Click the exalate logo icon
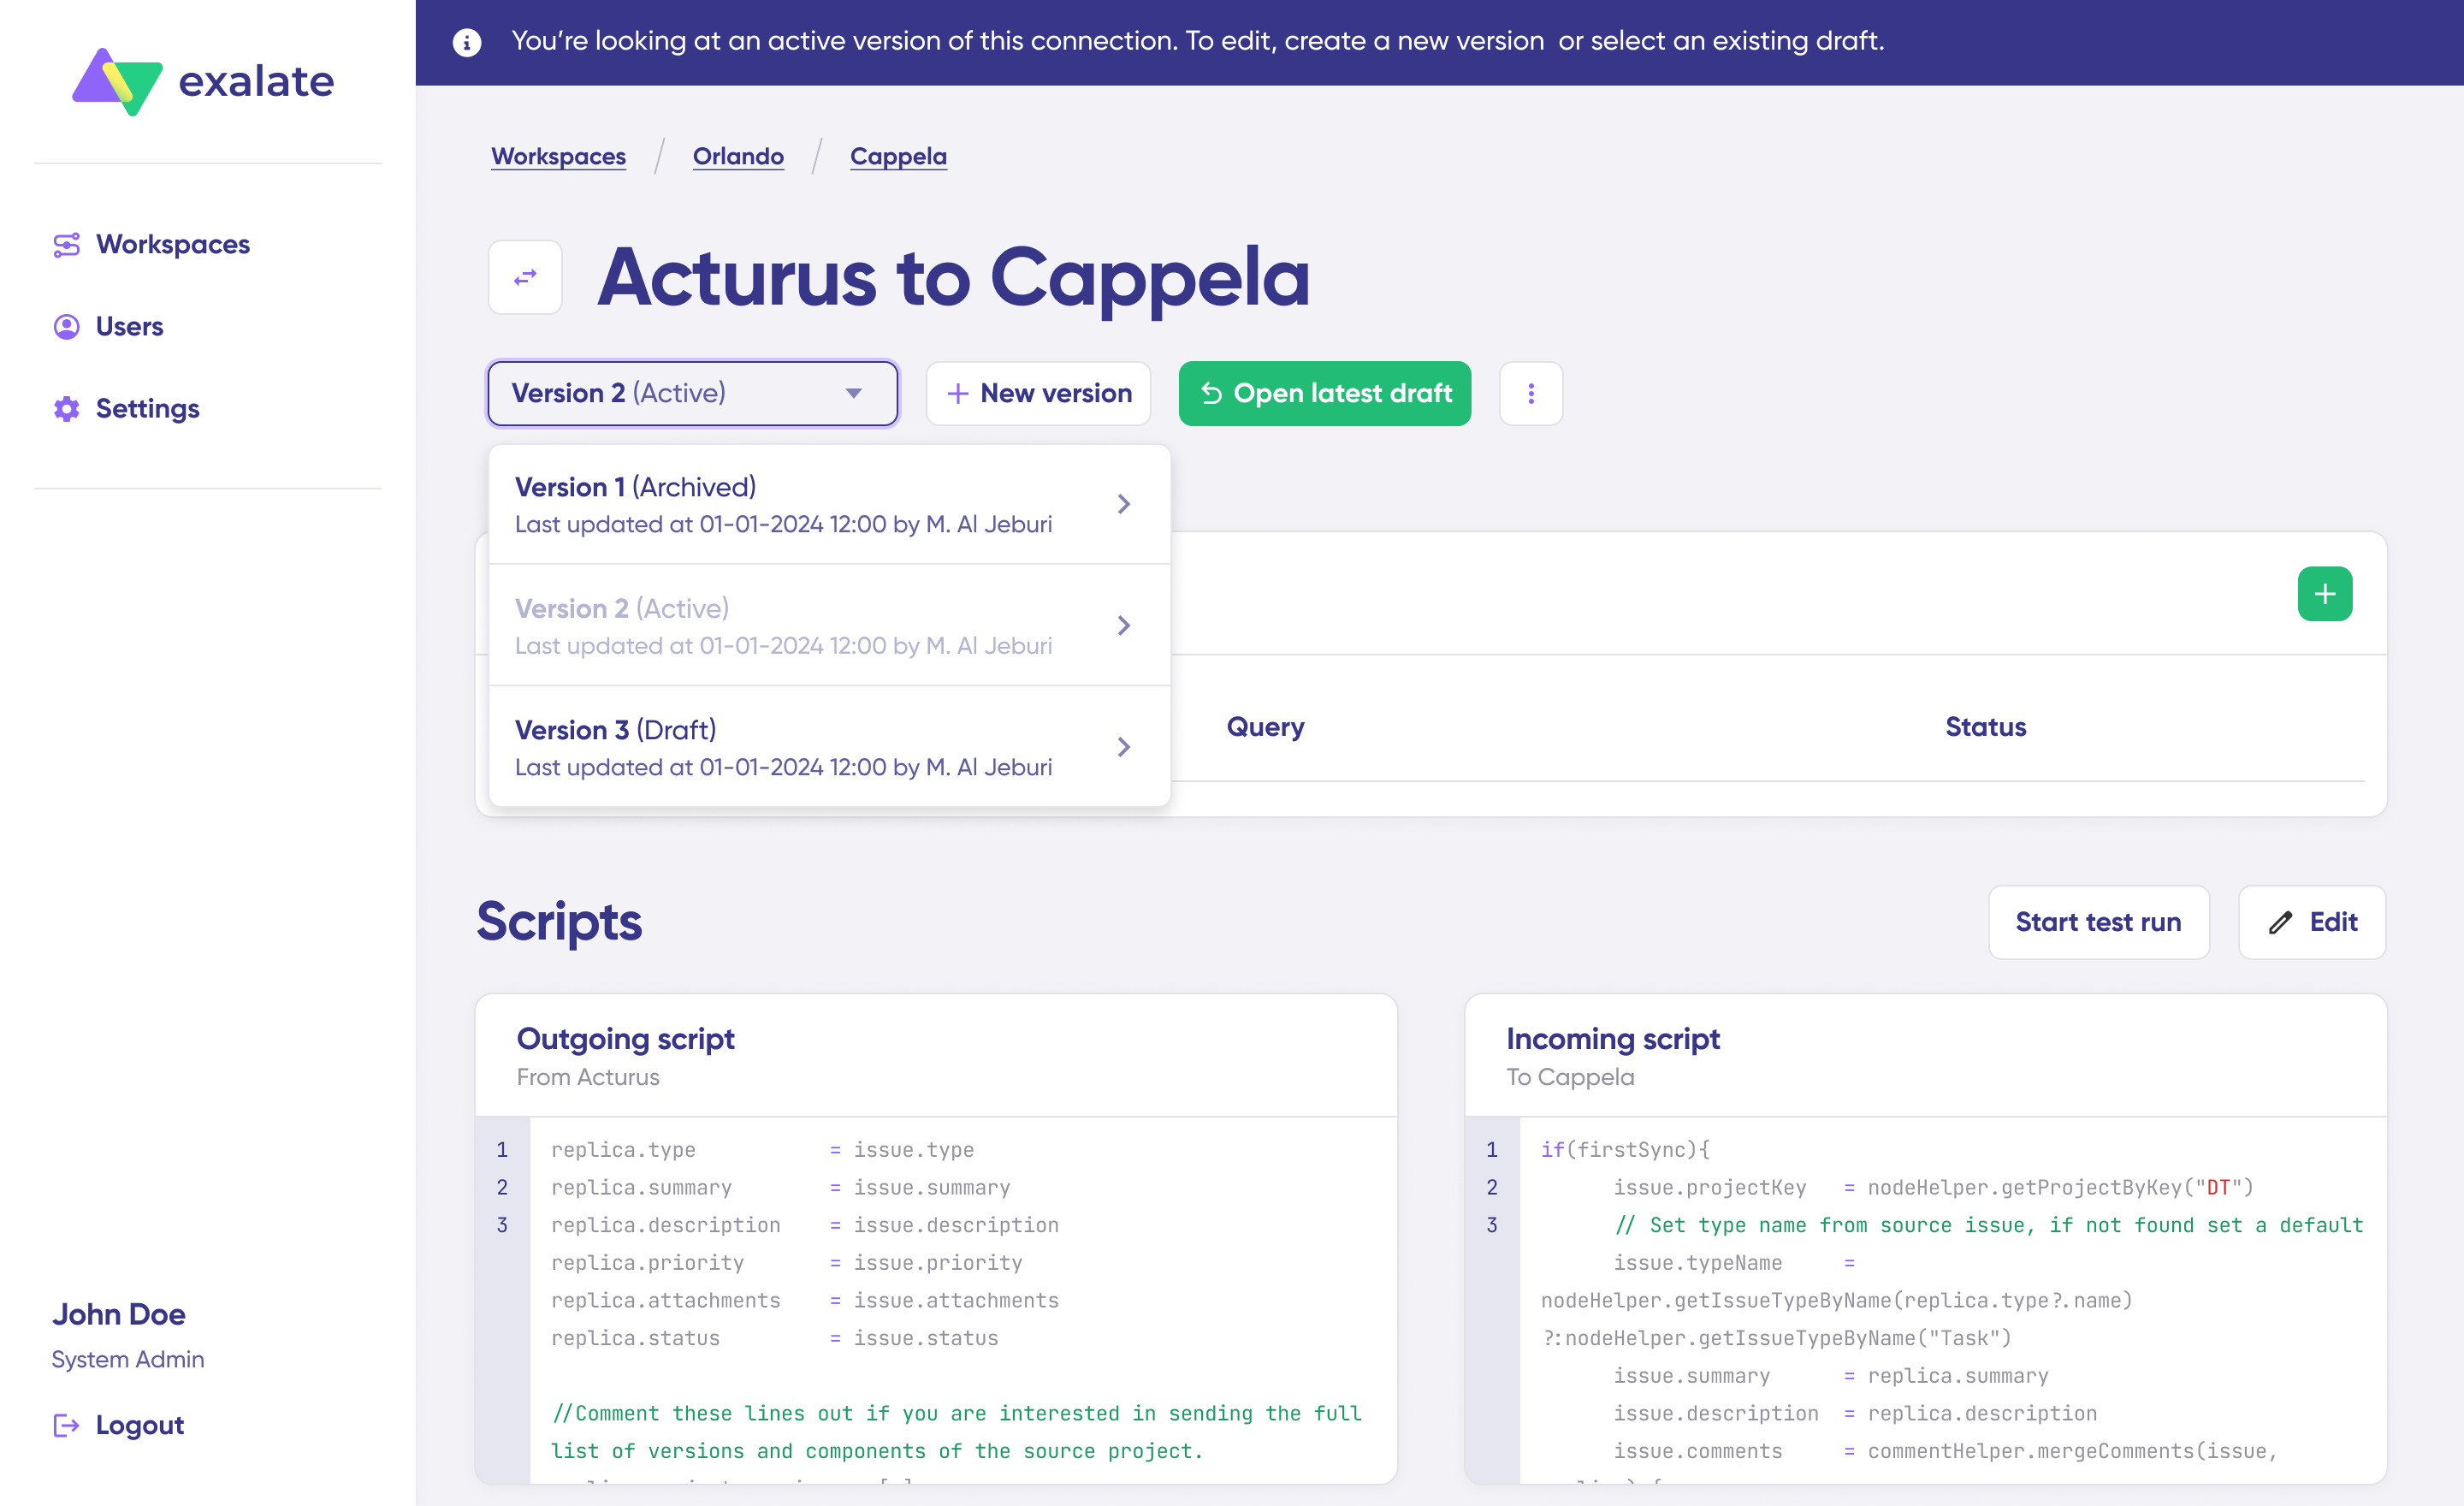Image resolution: width=2464 pixels, height=1506 pixels. click(x=117, y=81)
